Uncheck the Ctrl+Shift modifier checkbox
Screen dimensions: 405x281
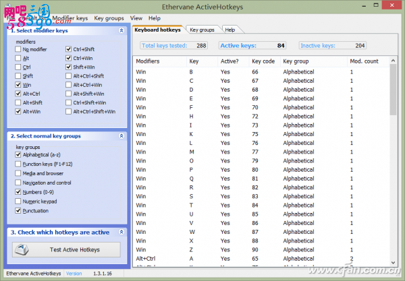click(x=68, y=49)
